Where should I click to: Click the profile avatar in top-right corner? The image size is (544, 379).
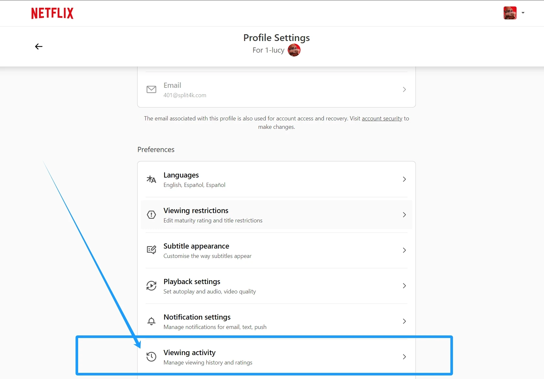510,13
